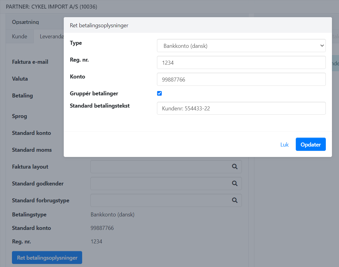This screenshot has height=267, width=339.
Task: Click the Partner Cykel Import A/S heading
Action: point(51,6)
